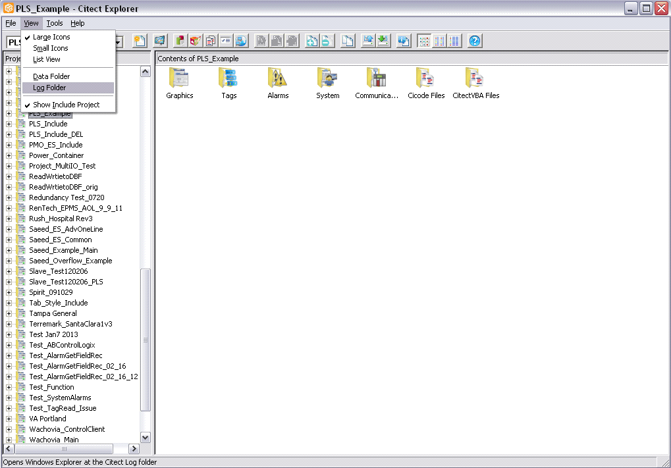Screen dimensions: 671x468
Task: Toggle small icons view toolbar button
Action: (x=439, y=41)
